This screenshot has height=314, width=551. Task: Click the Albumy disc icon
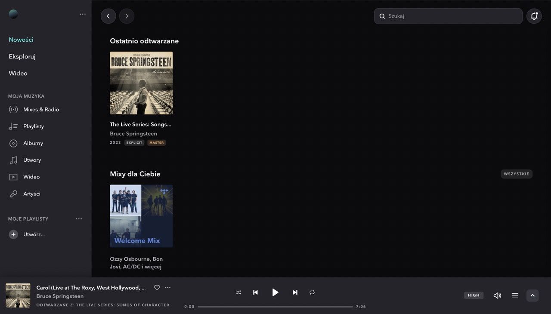pos(13,143)
